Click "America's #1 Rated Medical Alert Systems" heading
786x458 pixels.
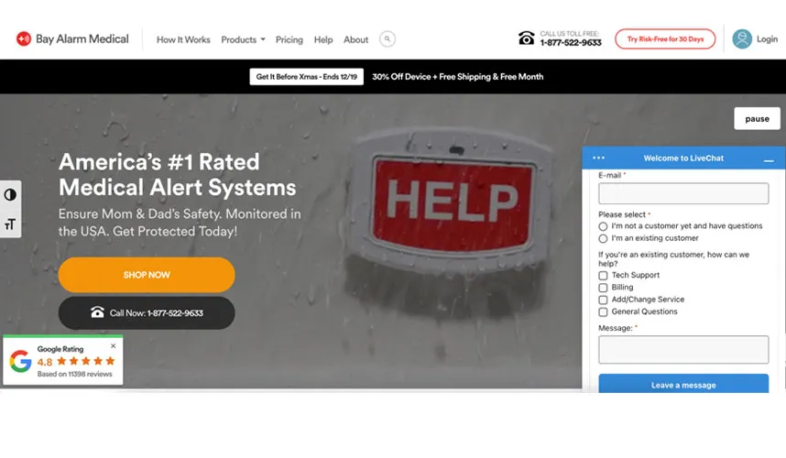pyautogui.click(x=178, y=174)
